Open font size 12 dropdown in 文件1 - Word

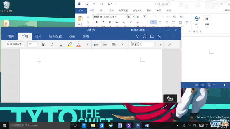[133, 17]
